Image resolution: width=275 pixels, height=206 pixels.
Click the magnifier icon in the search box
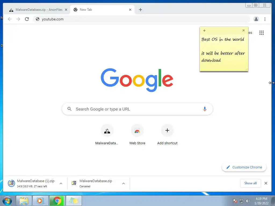pos(70,109)
